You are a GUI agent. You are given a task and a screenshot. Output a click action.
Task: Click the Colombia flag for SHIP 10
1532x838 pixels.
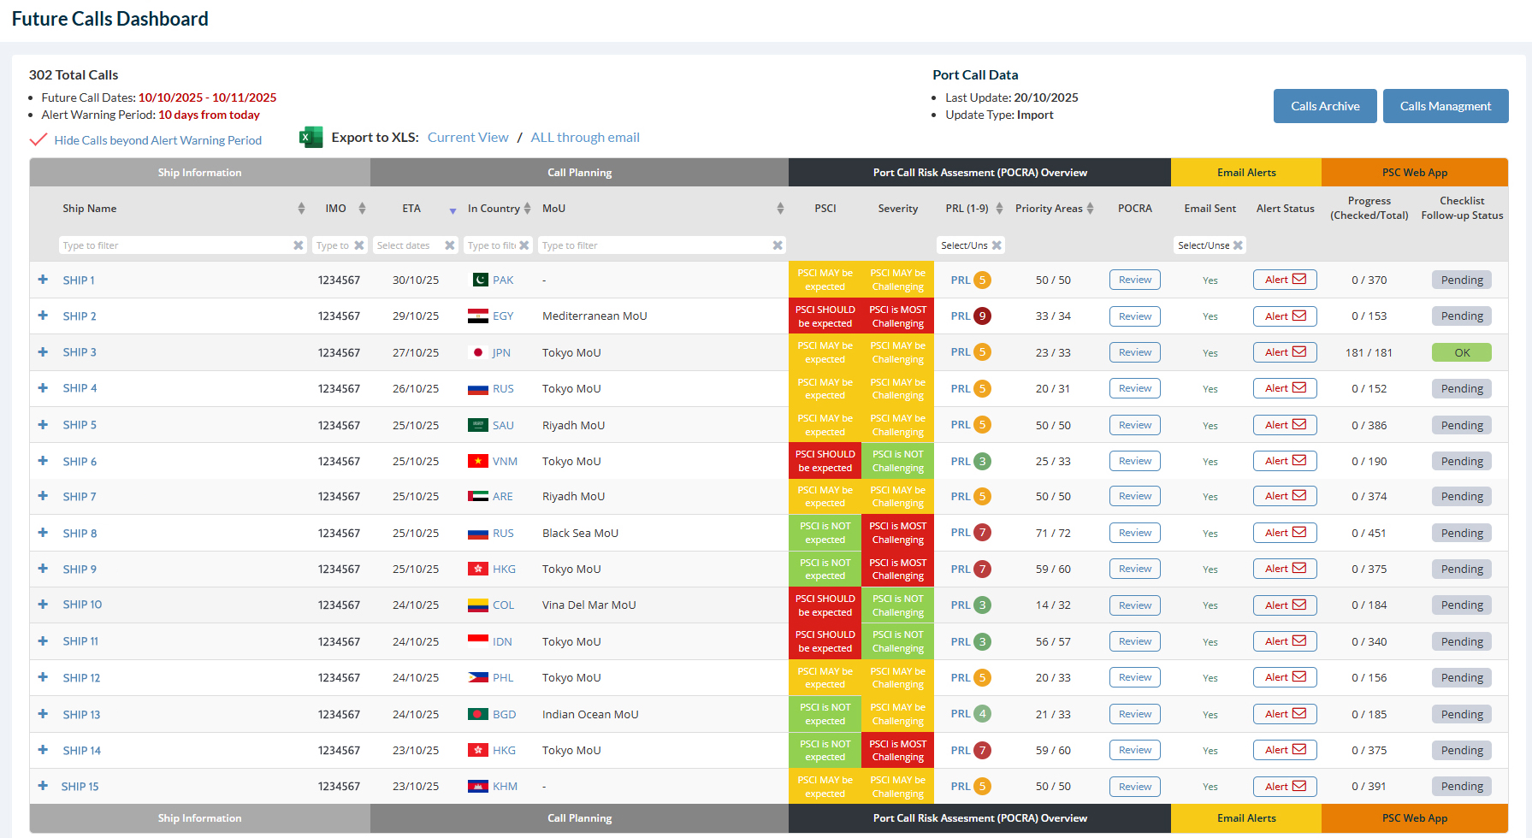(x=478, y=605)
